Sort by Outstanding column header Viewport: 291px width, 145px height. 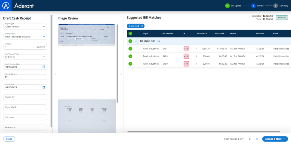[221, 33]
